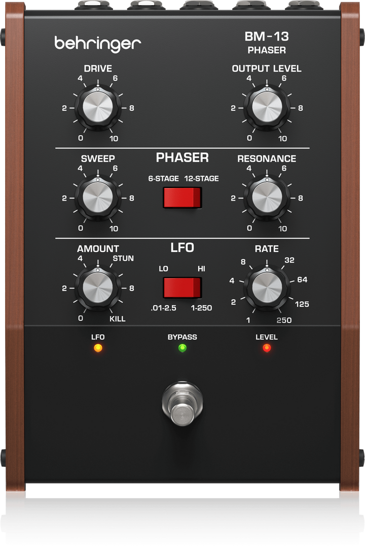Screen dimensions: 365x547
Task: Click the 10 marking on the OUTPUT LEVEL dial
Action: pyautogui.click(x=282, y=139)
